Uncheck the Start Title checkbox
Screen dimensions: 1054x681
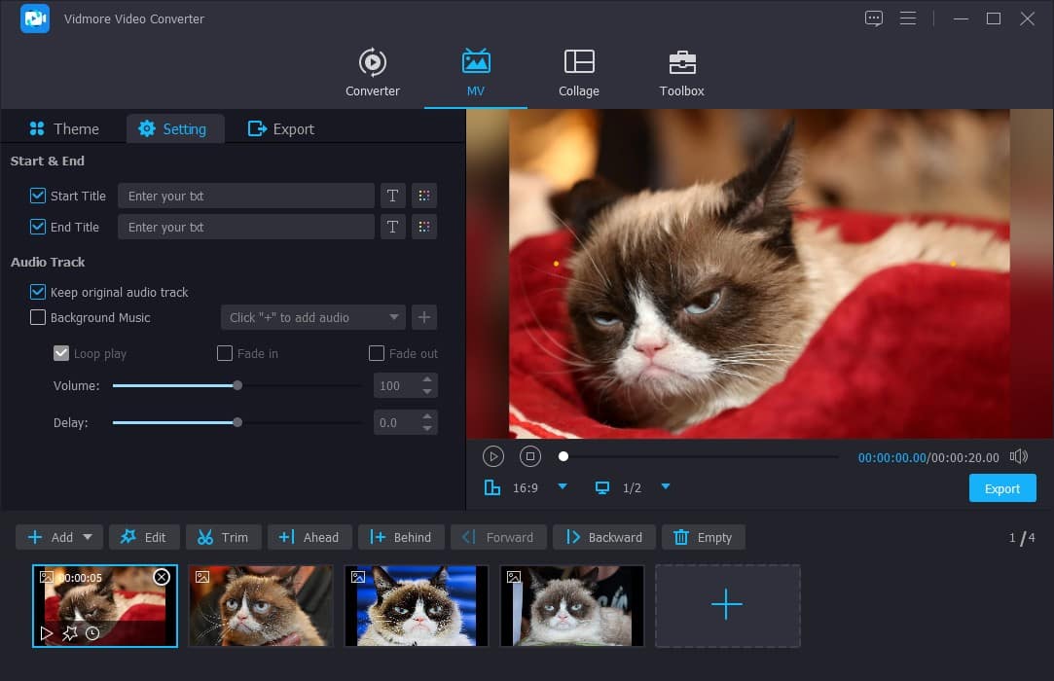click(38, 196)
